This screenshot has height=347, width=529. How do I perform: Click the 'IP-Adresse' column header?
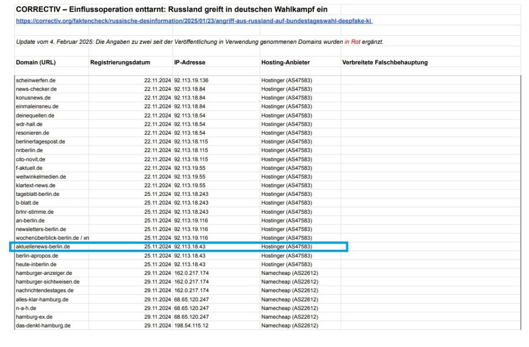(x=189, y=63)
